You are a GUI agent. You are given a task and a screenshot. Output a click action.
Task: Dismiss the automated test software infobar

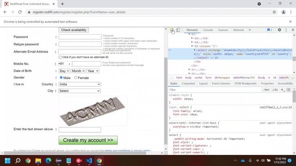coord(290,22)
